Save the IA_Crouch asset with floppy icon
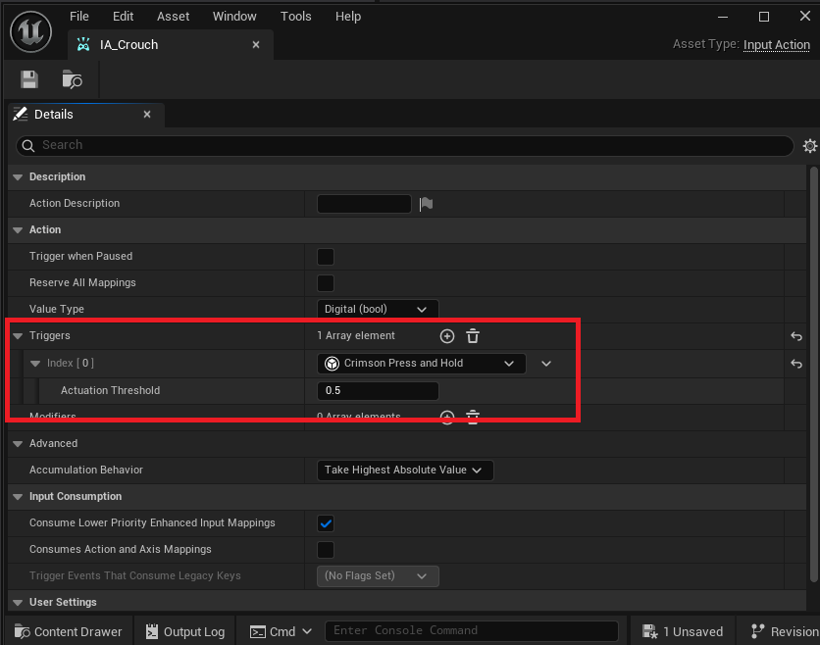820x645 pixels. click(x=29, y=79)
